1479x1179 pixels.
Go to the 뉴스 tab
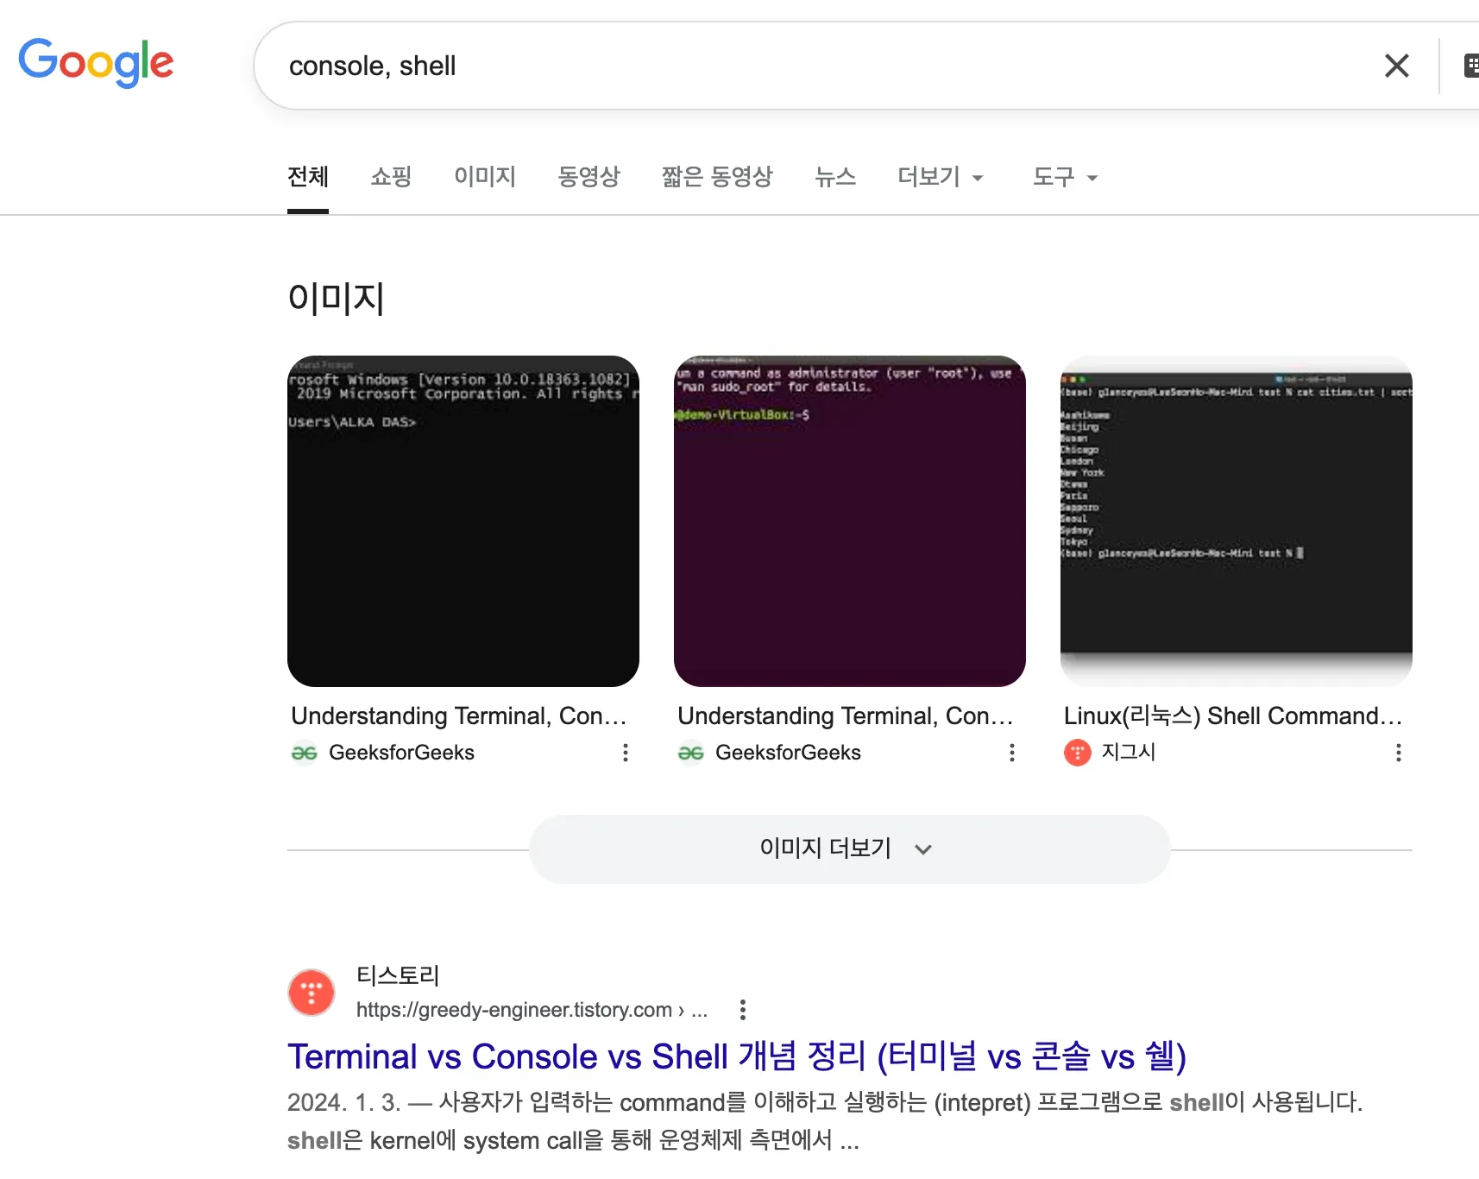[835, 177]
